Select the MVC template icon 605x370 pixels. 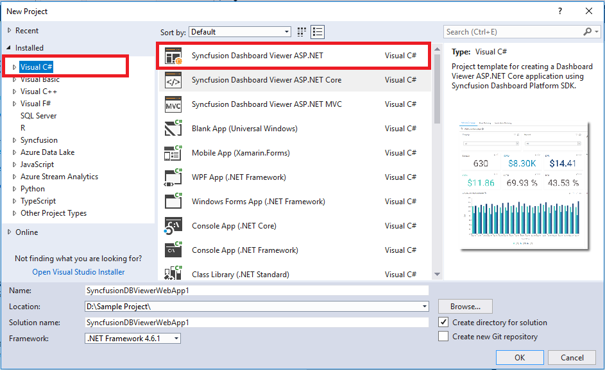(x=174, y=104)
